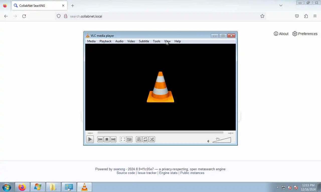Select the CollabNet SearXNG tab
321x192 pixels.
pyautogui.click(x=39, y=5)
